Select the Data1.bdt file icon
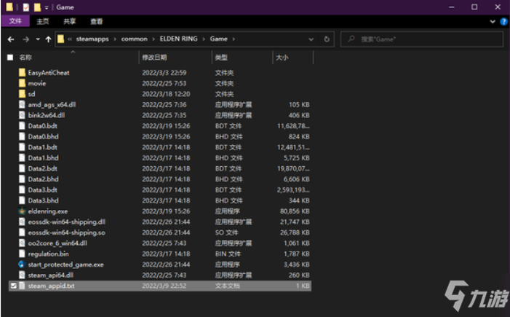Screen dimensions: 510x317 coord(22,147)
